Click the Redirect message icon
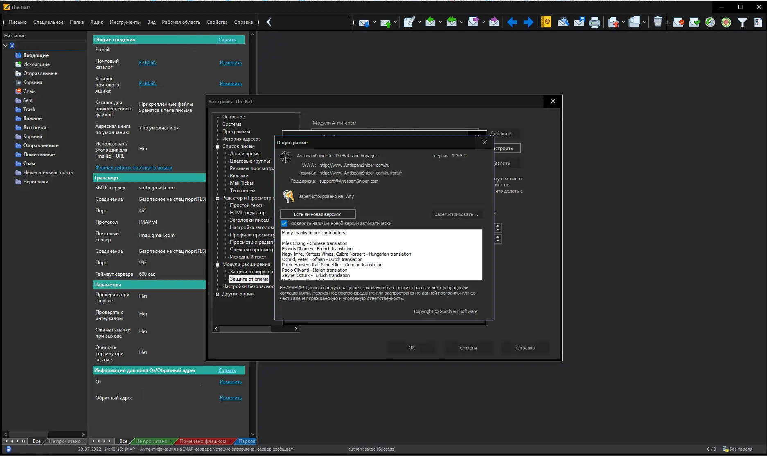 click(x=494, y=22)
